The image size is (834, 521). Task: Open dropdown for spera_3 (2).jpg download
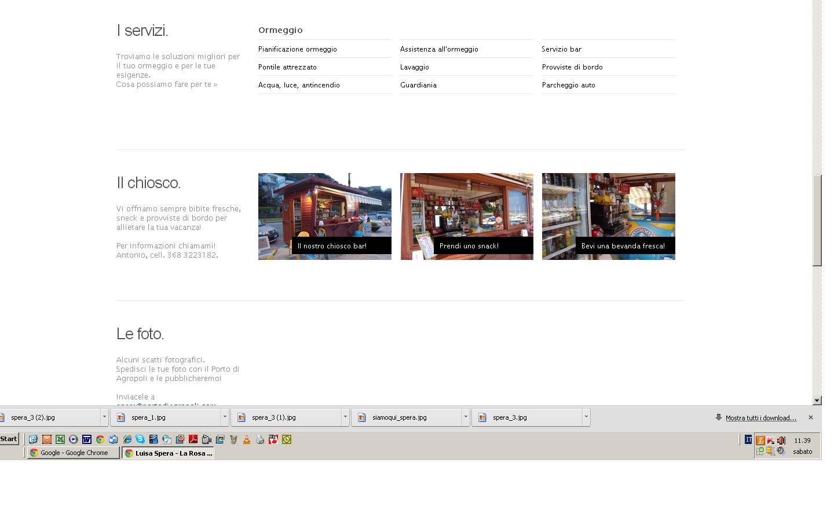pos(104,417)
